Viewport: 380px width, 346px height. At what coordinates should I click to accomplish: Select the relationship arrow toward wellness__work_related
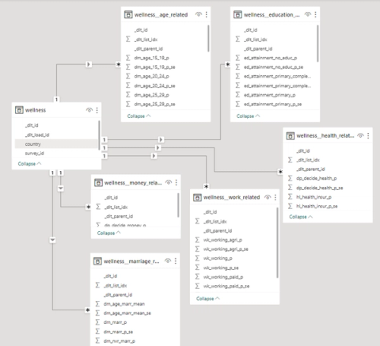coord(154,156)
